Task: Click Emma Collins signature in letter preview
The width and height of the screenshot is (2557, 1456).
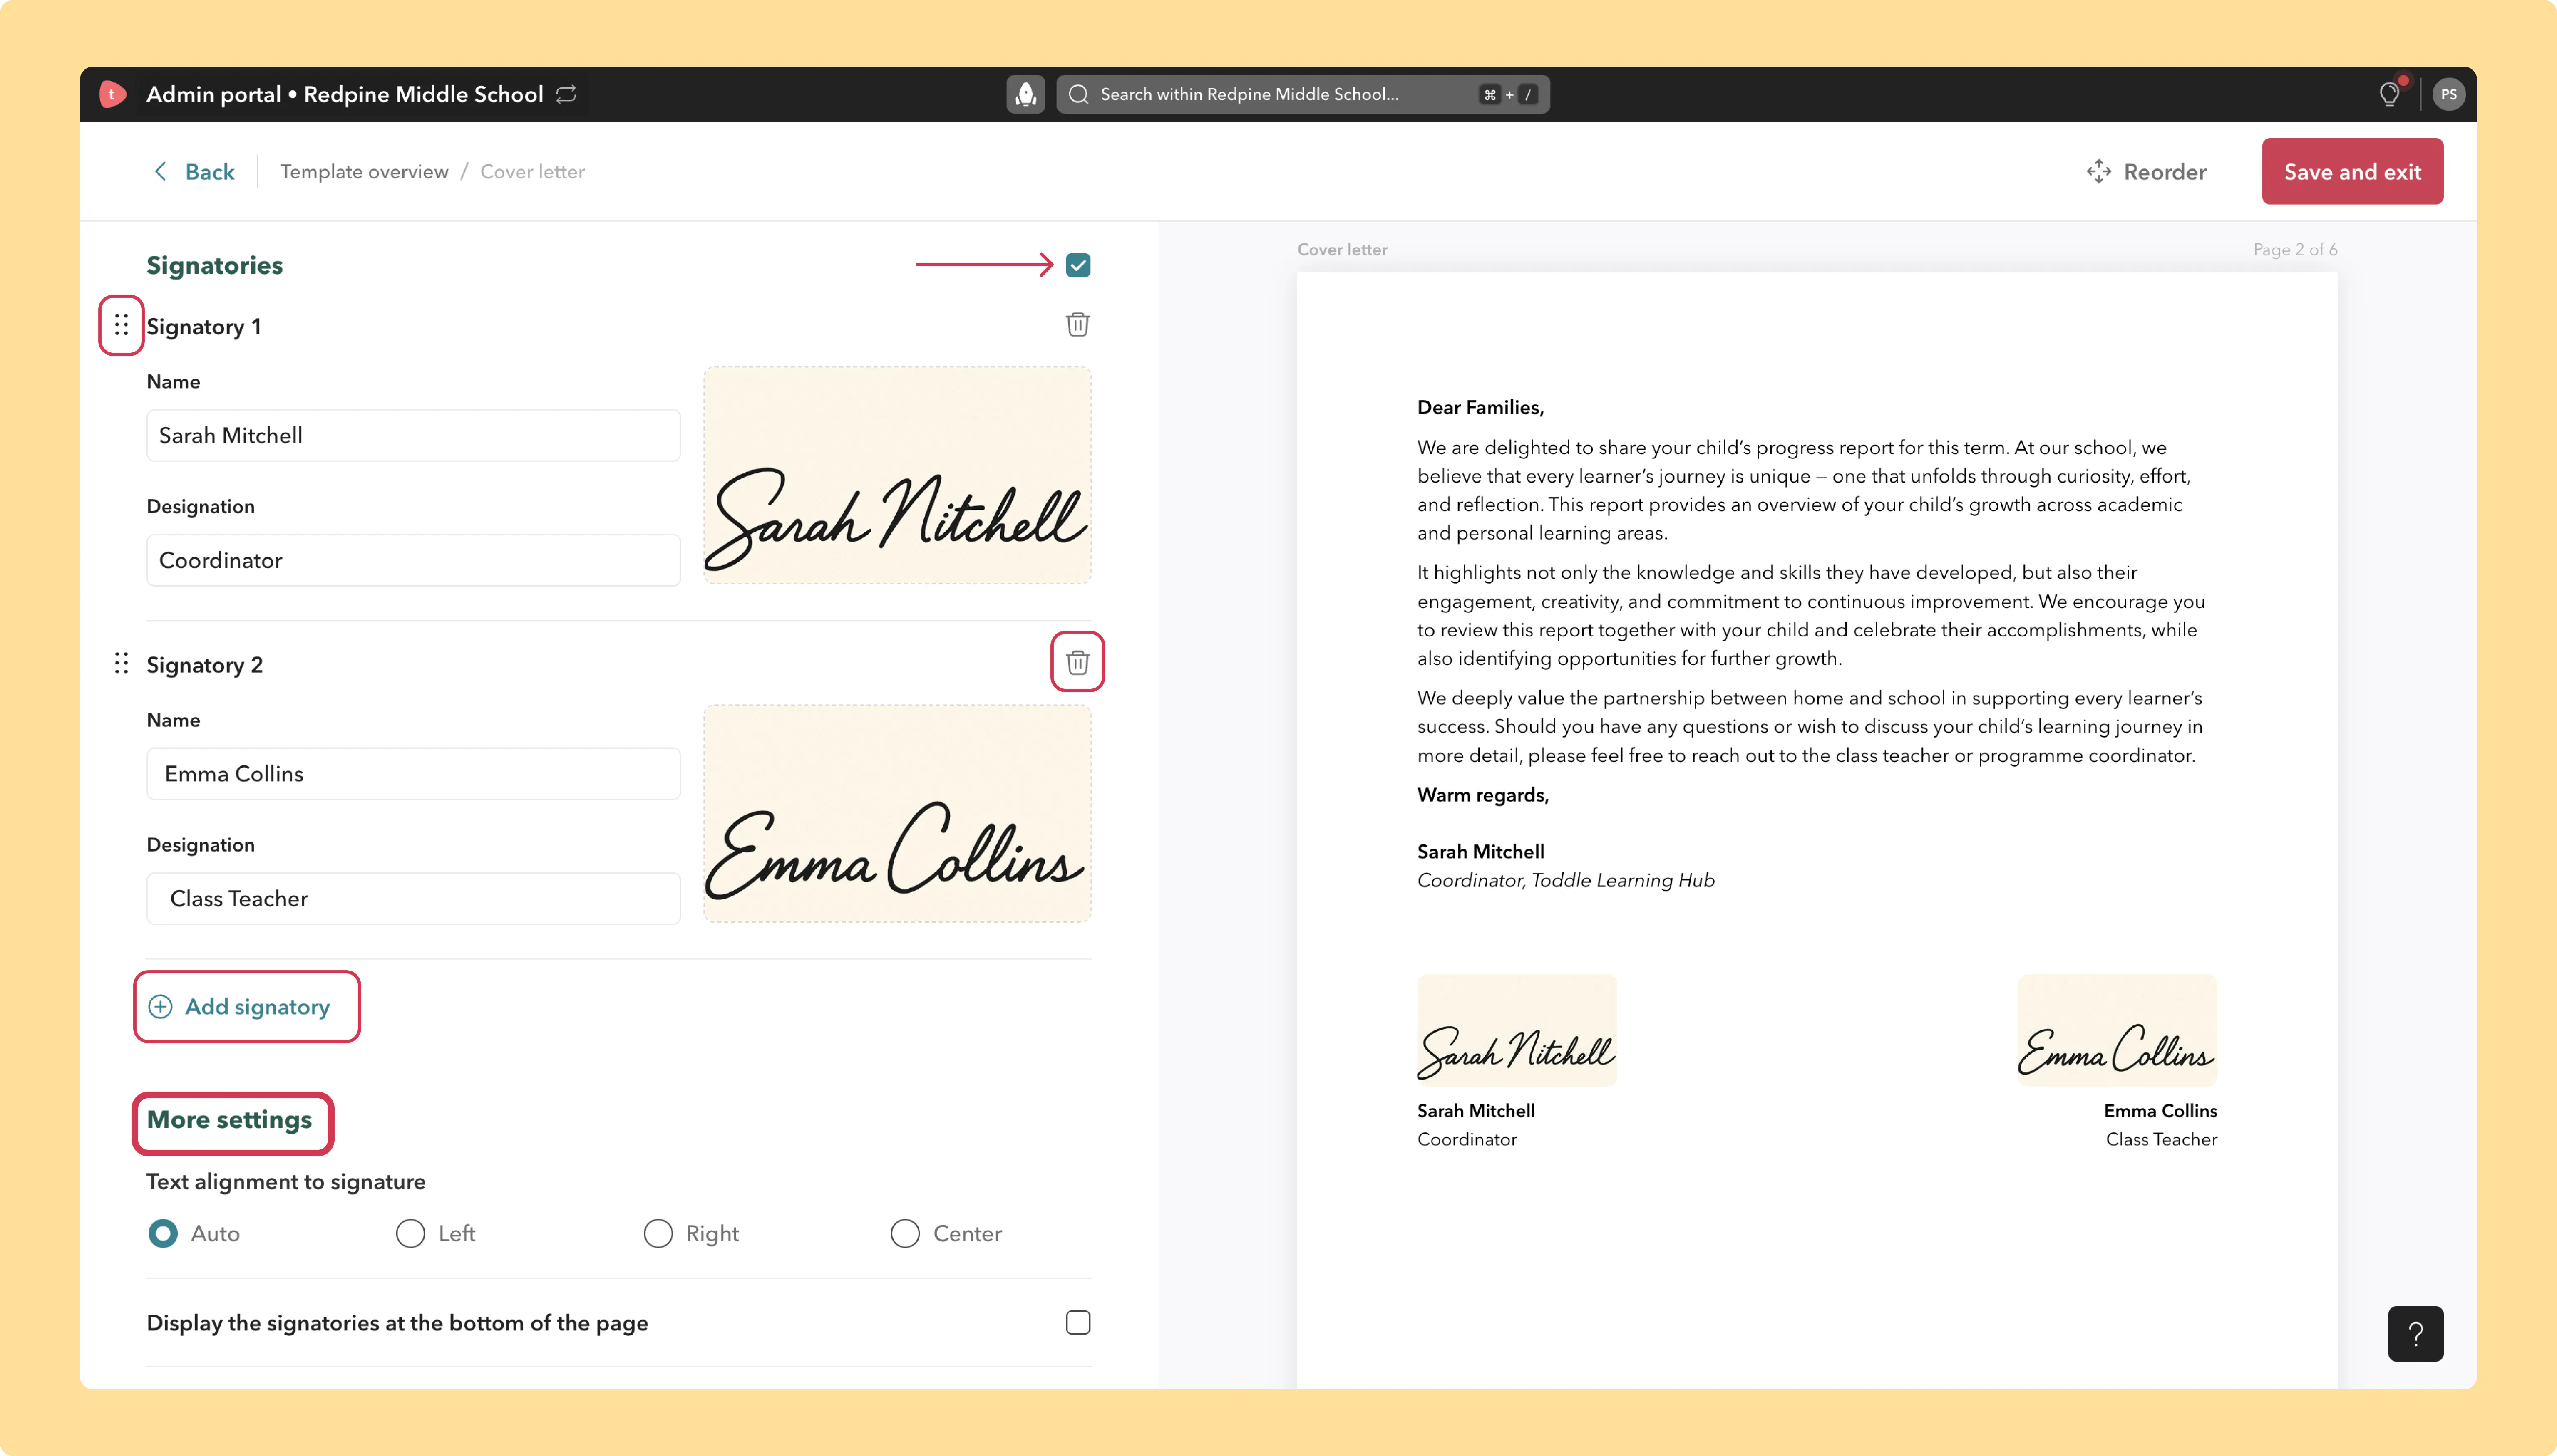Action: (x=2117, y=1030)
